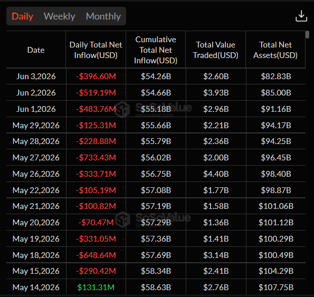
Task: Select the green $131.31M inflow value
Action: tap(96, 288)
